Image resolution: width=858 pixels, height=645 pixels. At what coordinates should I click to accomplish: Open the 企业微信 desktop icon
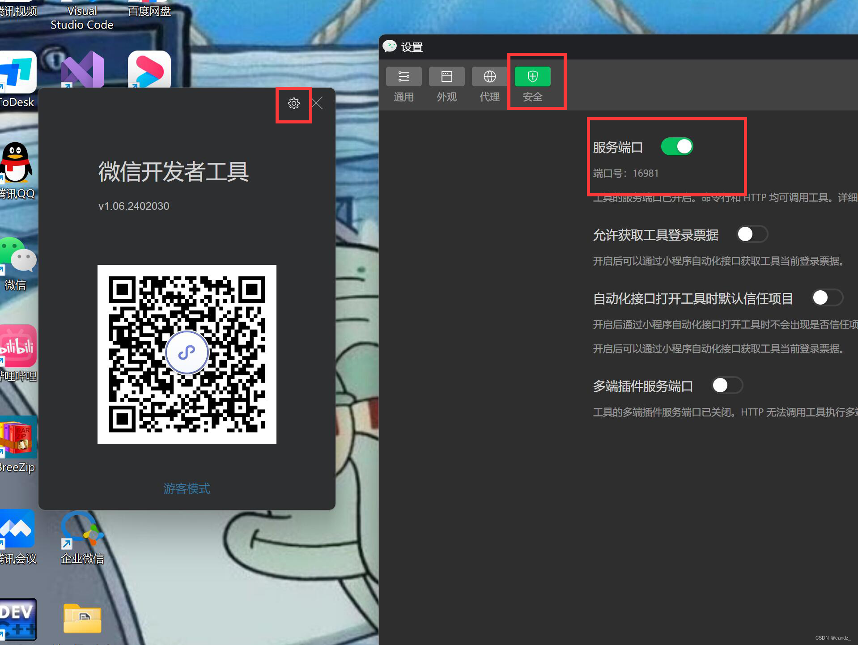tap(82, 537)
